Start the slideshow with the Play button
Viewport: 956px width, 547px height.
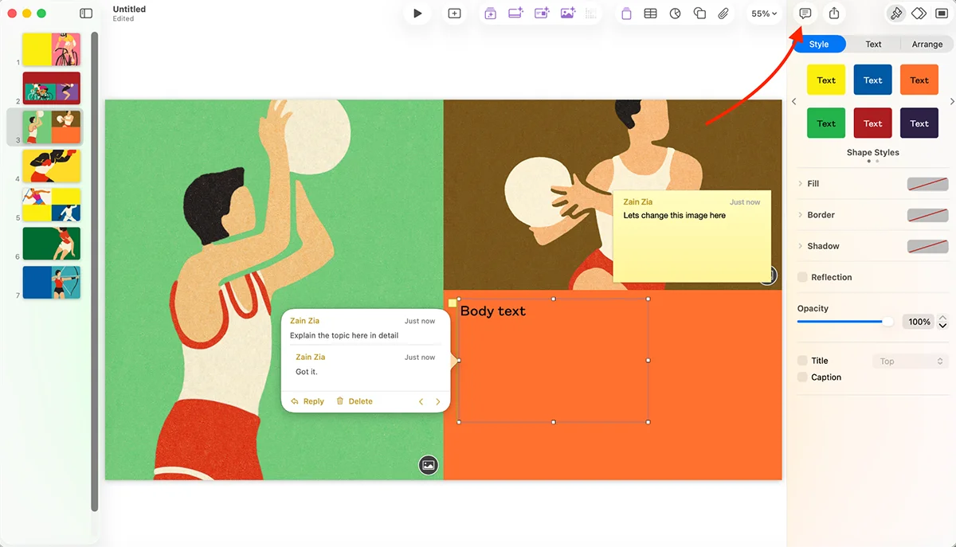[x=417, y=14]
